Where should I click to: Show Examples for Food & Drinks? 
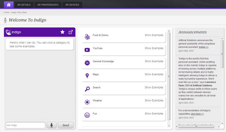coord(154,35)
